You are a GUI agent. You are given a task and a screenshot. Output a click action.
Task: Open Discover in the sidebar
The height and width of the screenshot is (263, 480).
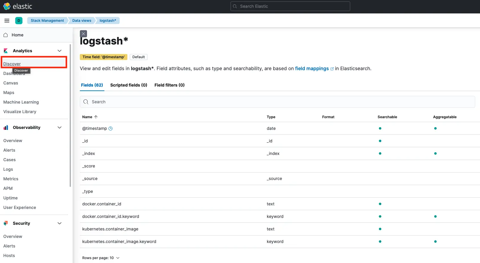12,64
